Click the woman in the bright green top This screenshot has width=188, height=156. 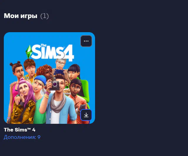point(78,79)
